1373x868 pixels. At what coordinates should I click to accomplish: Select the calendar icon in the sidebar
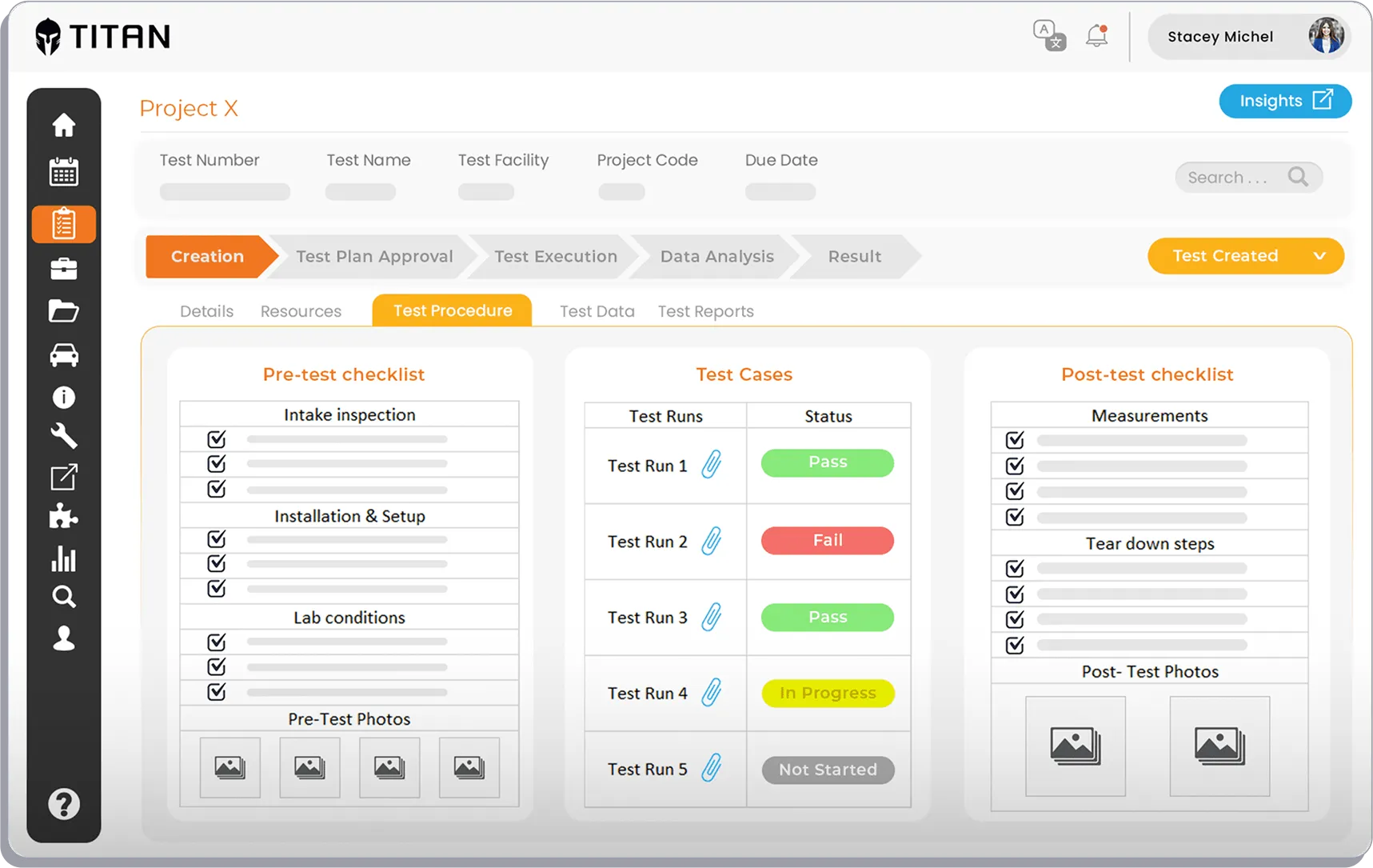click(x=64, y=170)
